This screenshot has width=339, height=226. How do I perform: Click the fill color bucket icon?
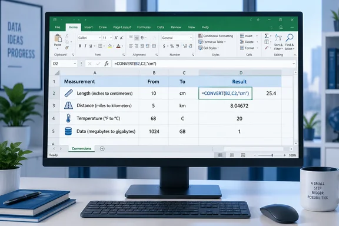pyautogui.click(x=110, y=46)
